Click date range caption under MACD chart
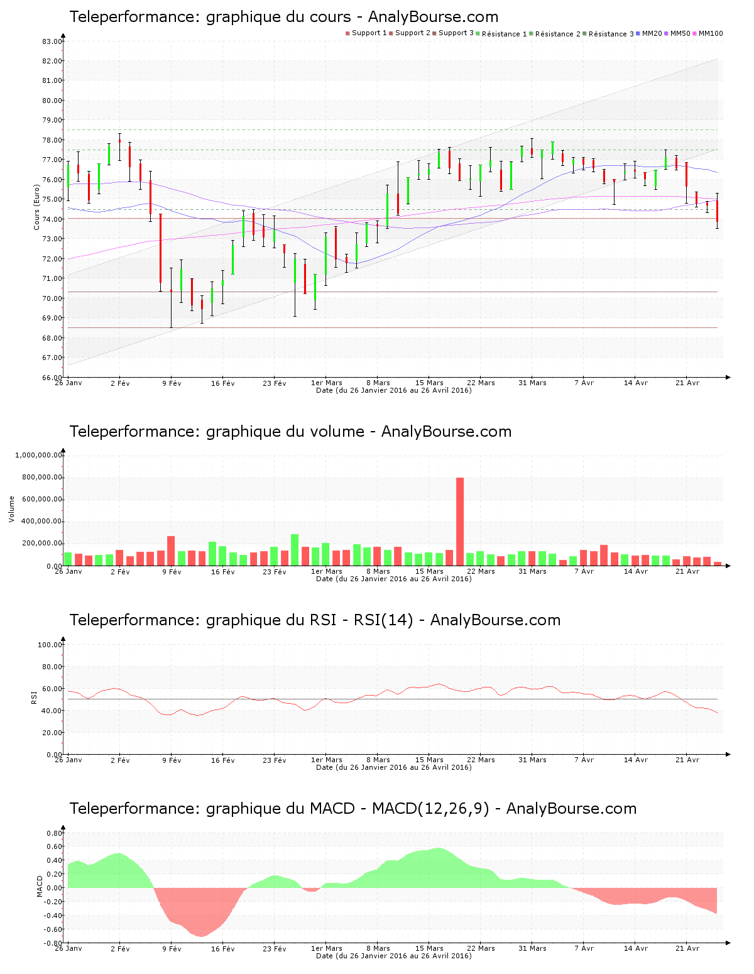 pyautogui.click(x=393, y=956)
